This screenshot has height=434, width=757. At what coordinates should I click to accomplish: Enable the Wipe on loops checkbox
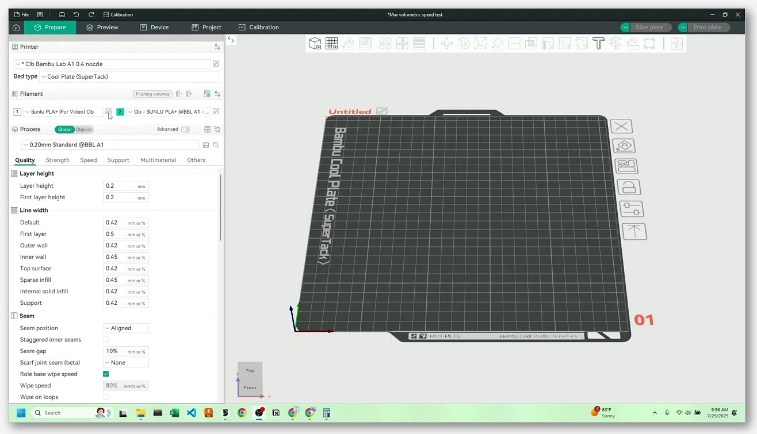tap(106, 397)
